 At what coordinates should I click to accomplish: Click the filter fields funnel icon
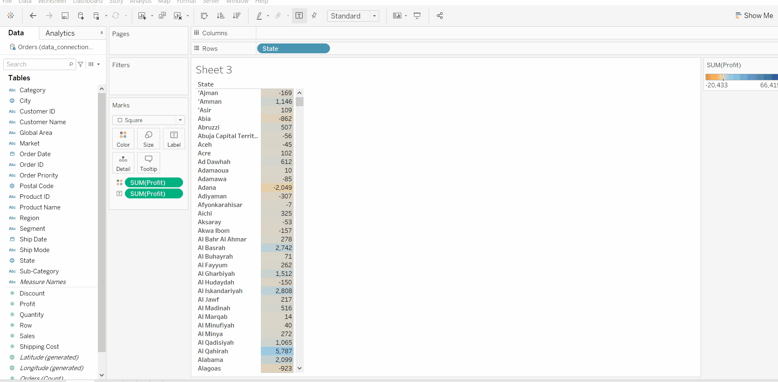click(x=81, y=64)
